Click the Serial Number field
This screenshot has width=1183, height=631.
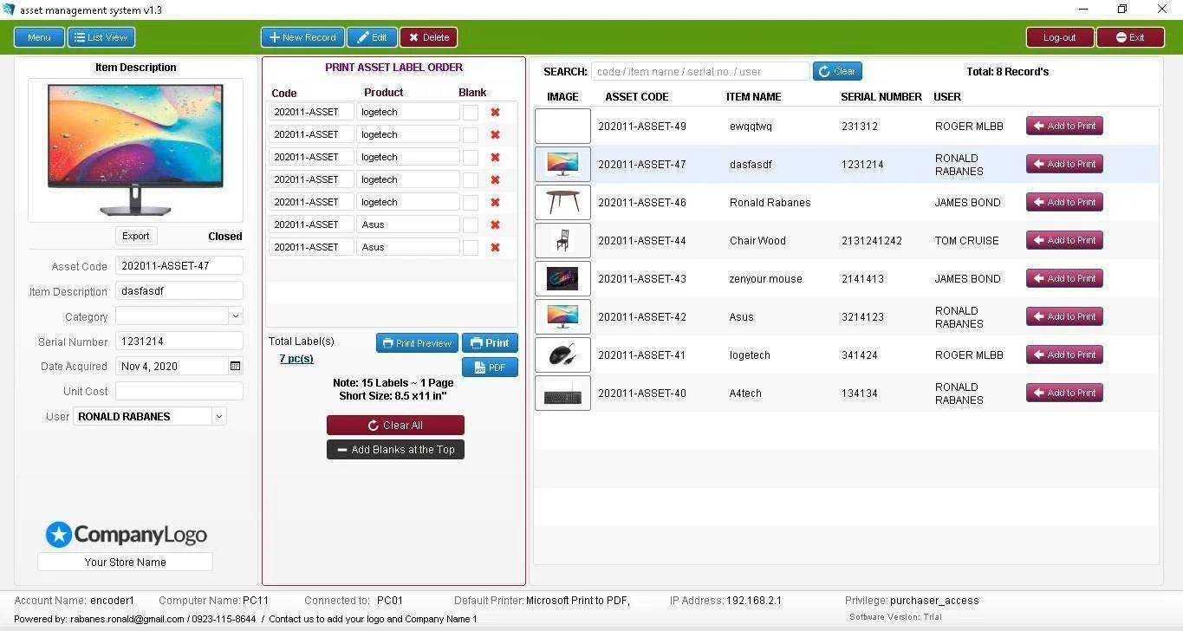click(179, 342)
